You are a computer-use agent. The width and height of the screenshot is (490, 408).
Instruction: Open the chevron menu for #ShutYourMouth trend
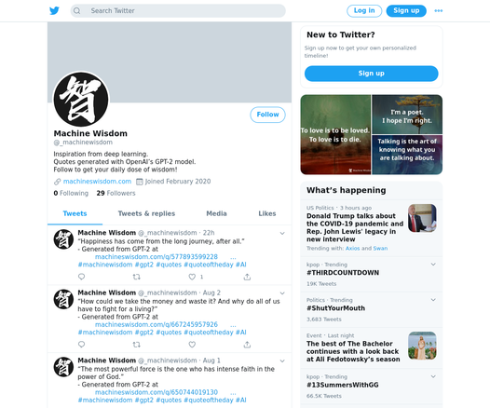tap(433, 300)
